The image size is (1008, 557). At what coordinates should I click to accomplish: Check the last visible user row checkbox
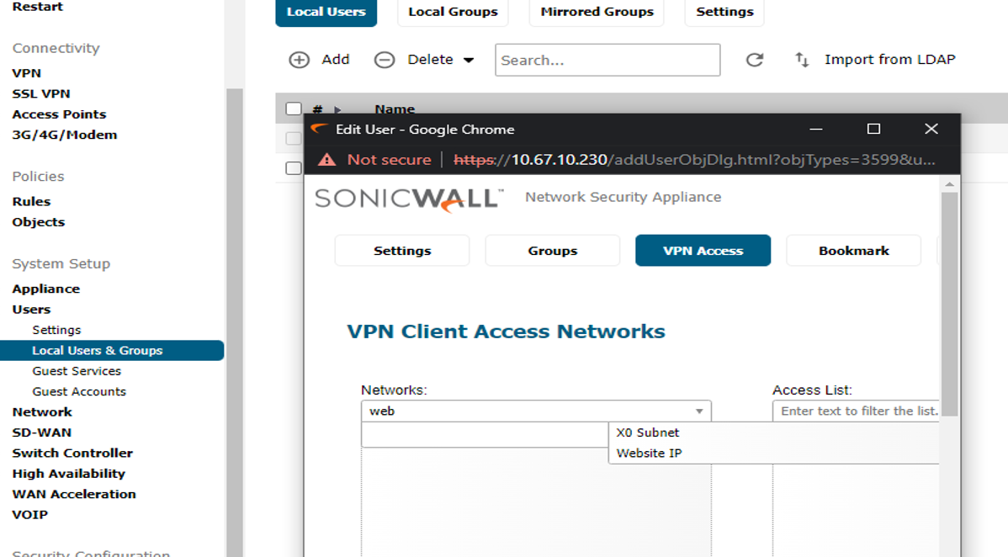coord(293,168)
